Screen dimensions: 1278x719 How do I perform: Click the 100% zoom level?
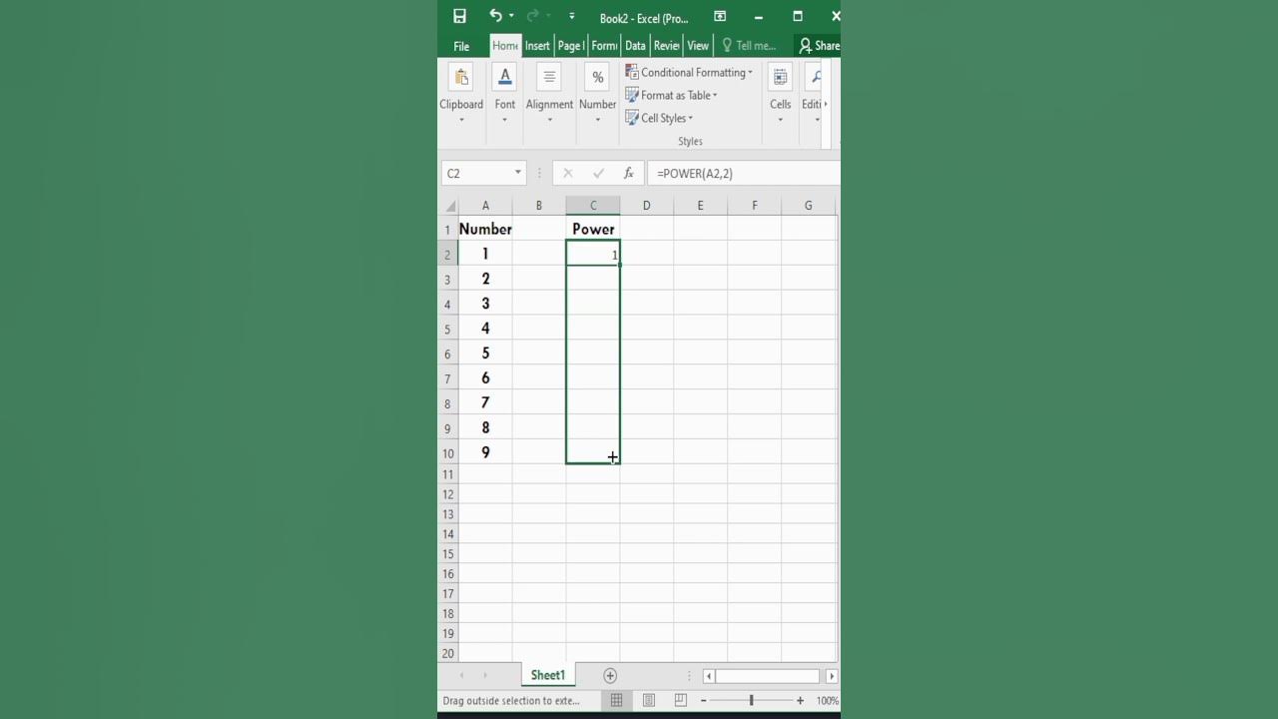coord(827,701)
